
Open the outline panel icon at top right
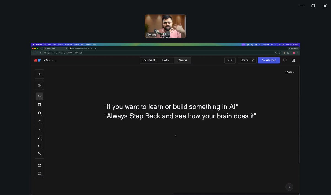293,60
